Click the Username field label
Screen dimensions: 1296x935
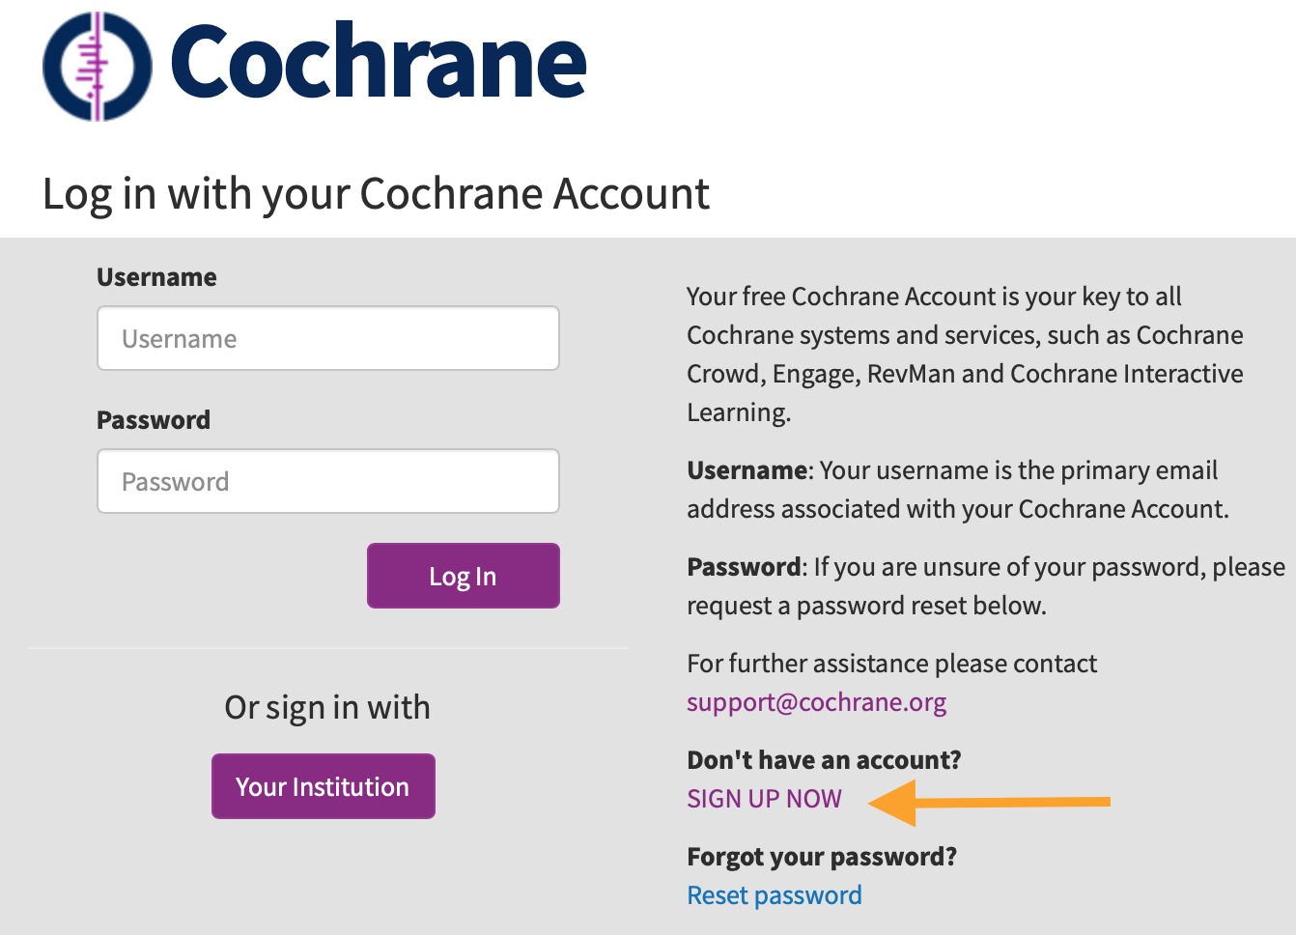tap(156, 277)
